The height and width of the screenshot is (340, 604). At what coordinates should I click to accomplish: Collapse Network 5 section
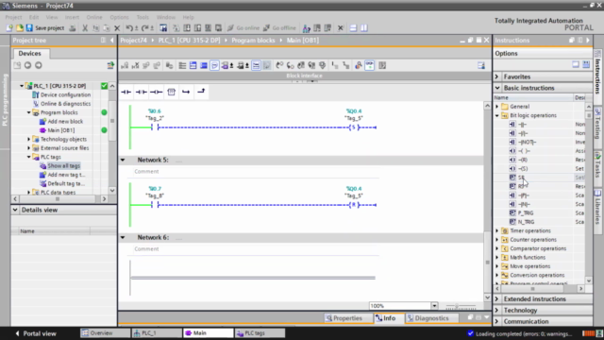(x=123, y=160)
